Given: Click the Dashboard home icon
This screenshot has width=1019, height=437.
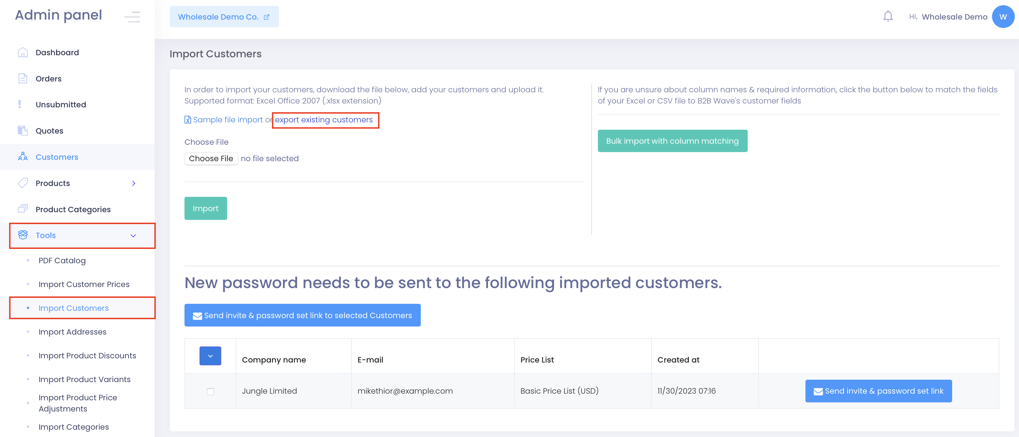Looking at the screenshot, I should [22, 52].
